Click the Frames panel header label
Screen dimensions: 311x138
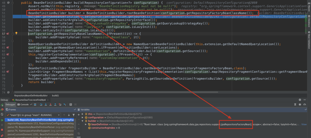(12, 110)
